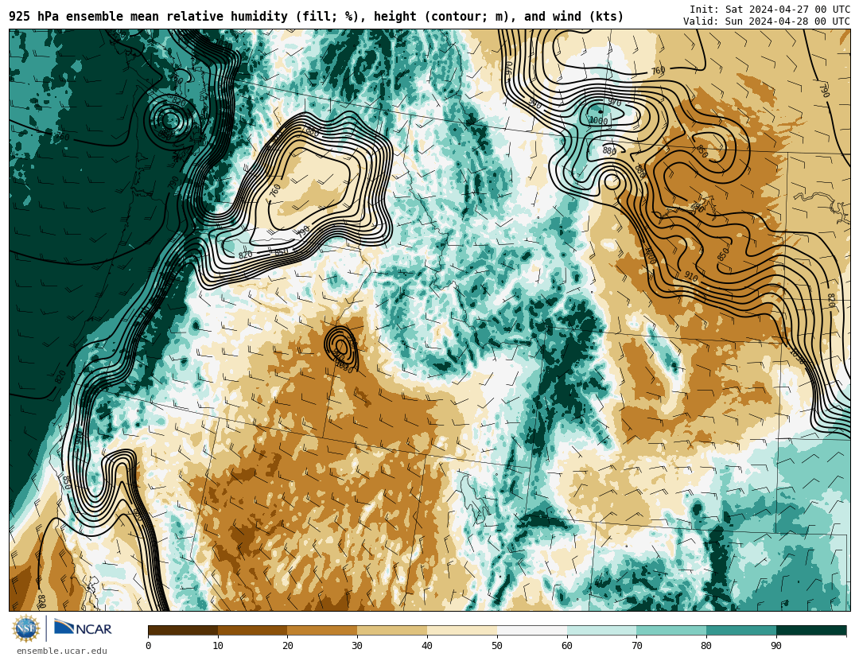Click the ensemble.ucar.edu text

click(x=62, y=651)
